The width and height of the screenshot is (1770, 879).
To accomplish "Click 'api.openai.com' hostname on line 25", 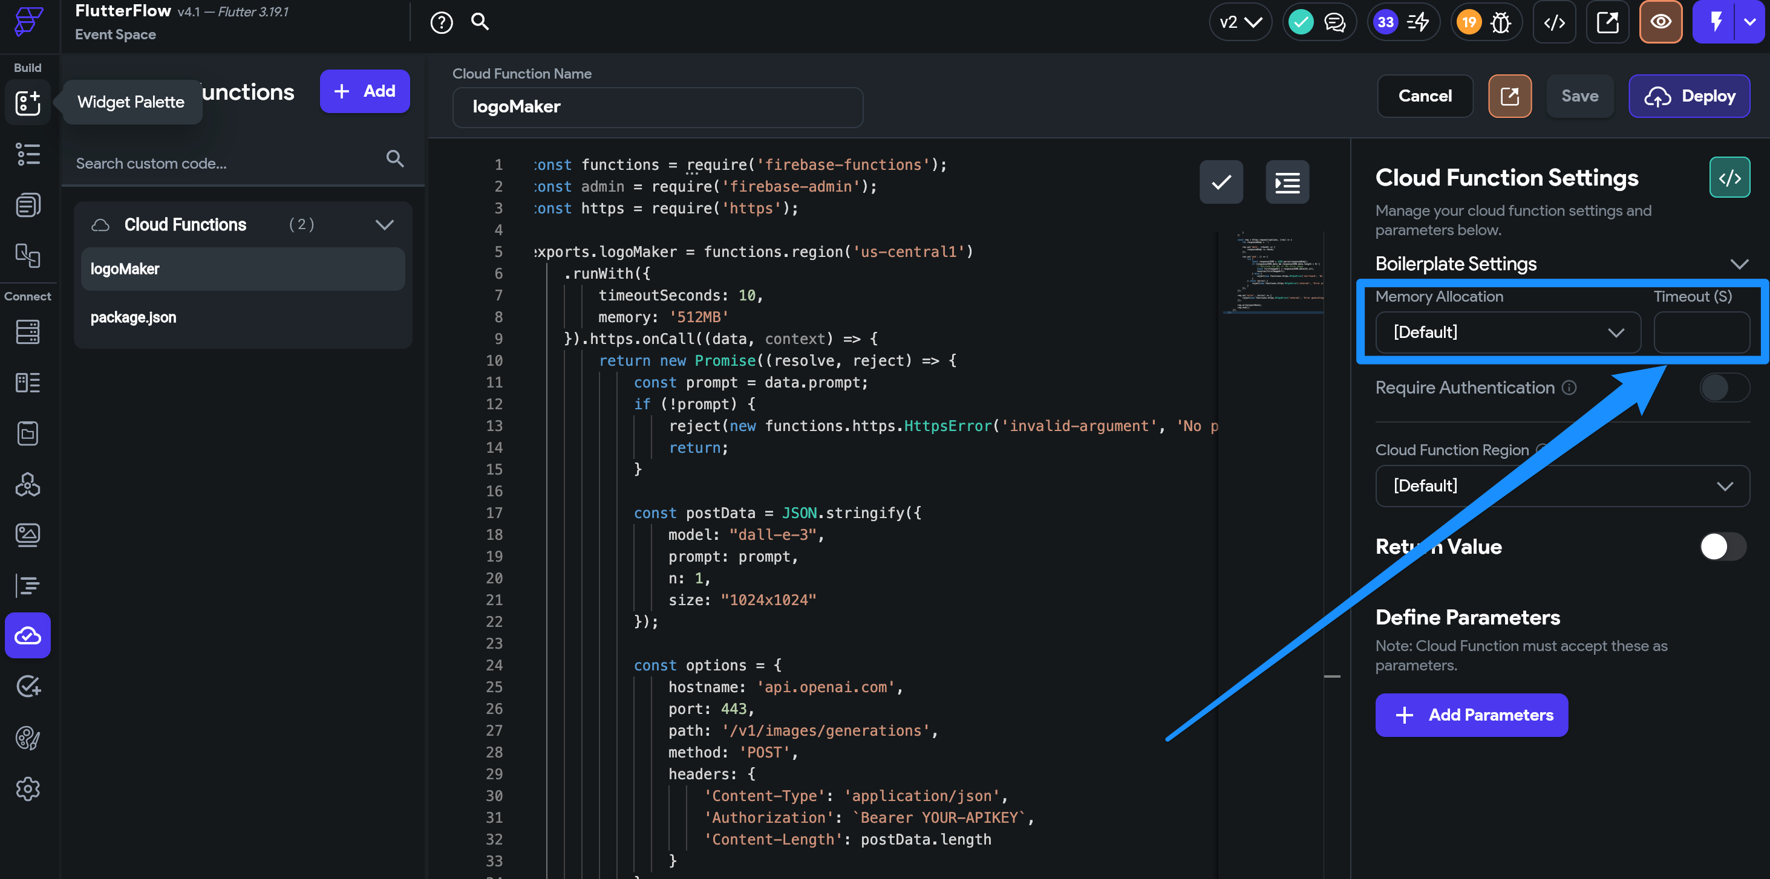I will click(825, 687).
